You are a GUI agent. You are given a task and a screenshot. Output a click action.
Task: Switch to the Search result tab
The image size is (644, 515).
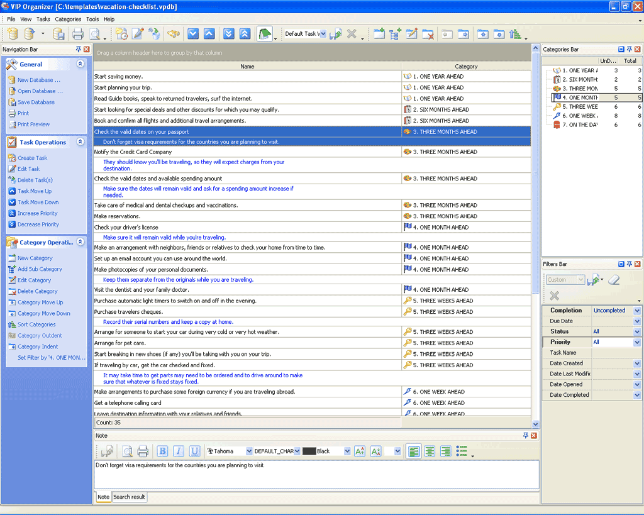129,497
